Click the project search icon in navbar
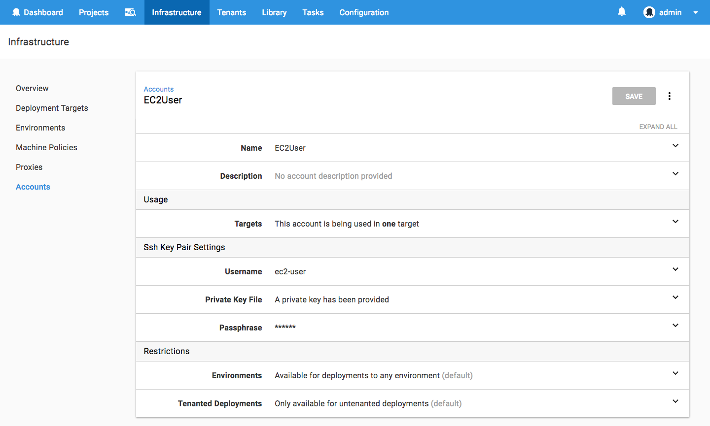The height and width of the screenshot is (426, 710). pos(130,12)
